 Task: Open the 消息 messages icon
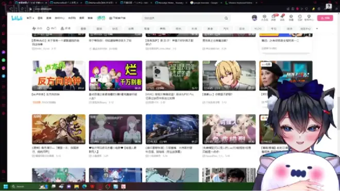(x=274, y=18)
